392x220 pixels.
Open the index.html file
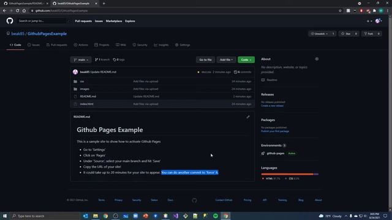[86, 104]
